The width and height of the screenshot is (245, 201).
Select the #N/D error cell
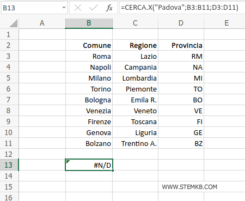pos(89,165)
